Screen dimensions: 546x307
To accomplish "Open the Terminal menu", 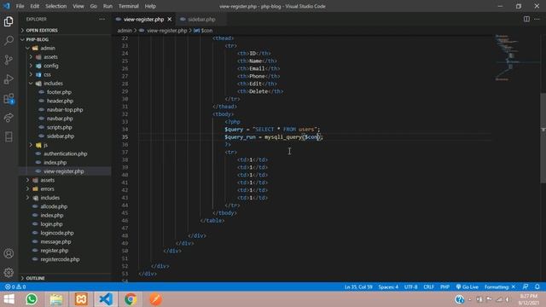I will click(x=128, y=6).
